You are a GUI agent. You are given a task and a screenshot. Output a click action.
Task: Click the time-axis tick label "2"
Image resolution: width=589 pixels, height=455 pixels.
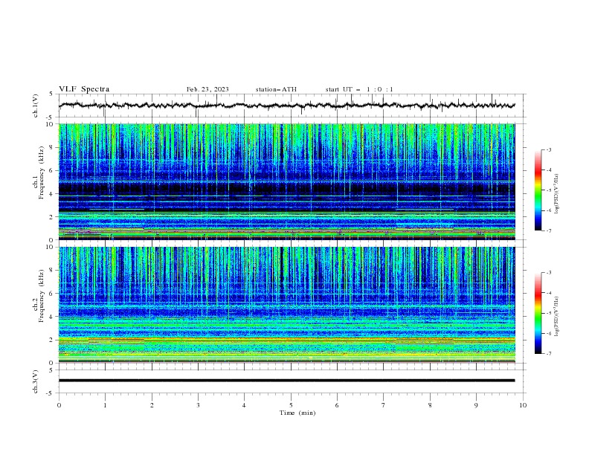152,405
